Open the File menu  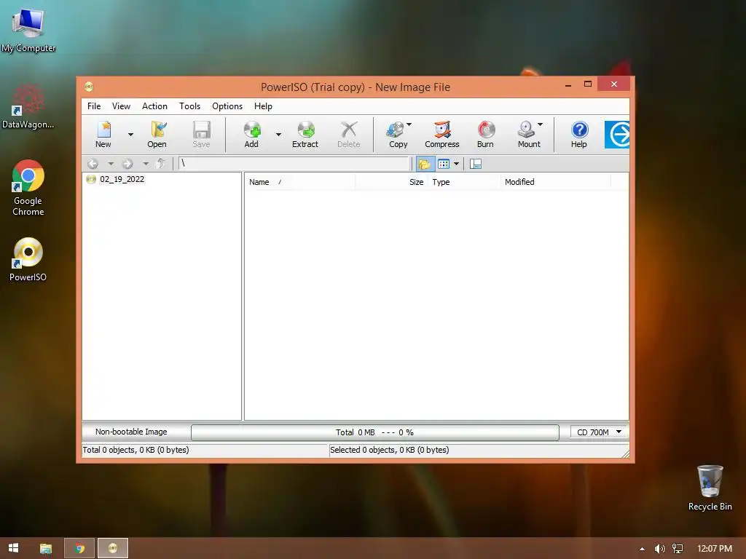pyautogui.click(x=94, y=106)
